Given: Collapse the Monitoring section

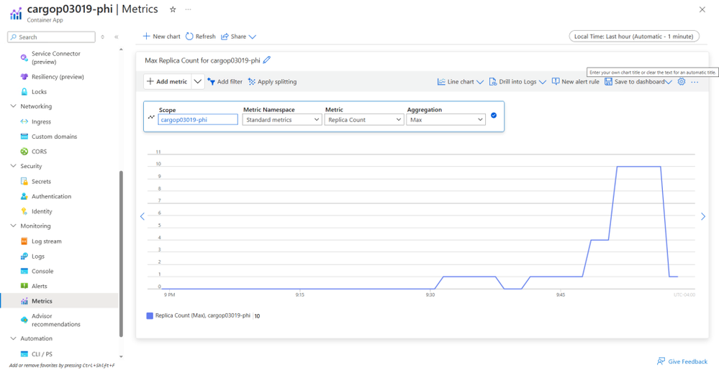Looking at the screenshot, I should 13,226.
